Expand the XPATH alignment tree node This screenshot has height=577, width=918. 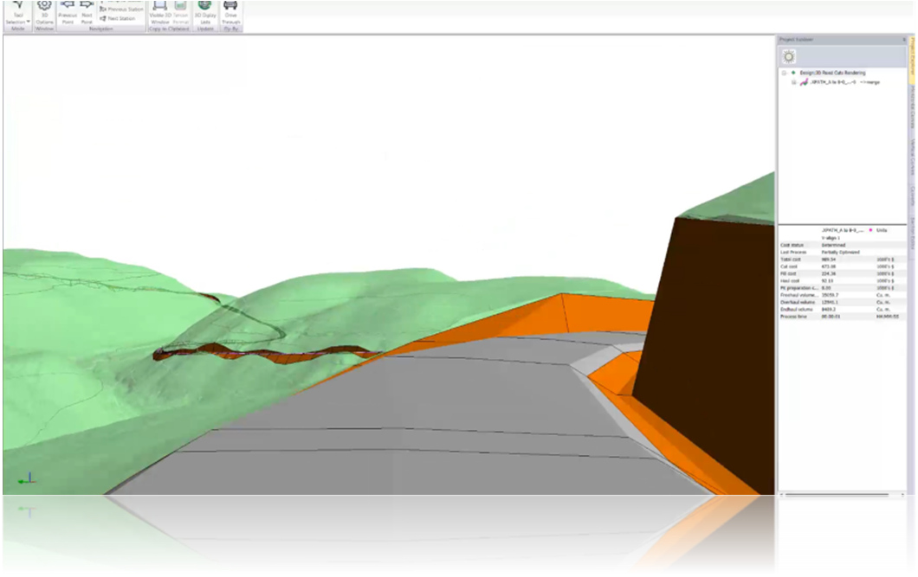793,82
